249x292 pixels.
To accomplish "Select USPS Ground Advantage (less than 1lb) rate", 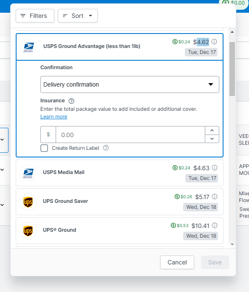I will tap(120, 47).
